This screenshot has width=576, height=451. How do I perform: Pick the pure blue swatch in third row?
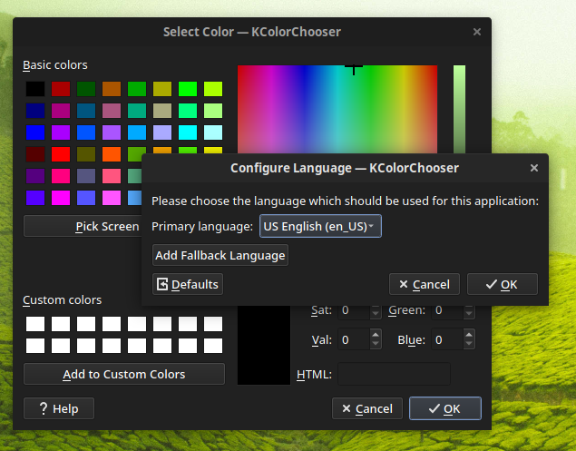point(35,132)
